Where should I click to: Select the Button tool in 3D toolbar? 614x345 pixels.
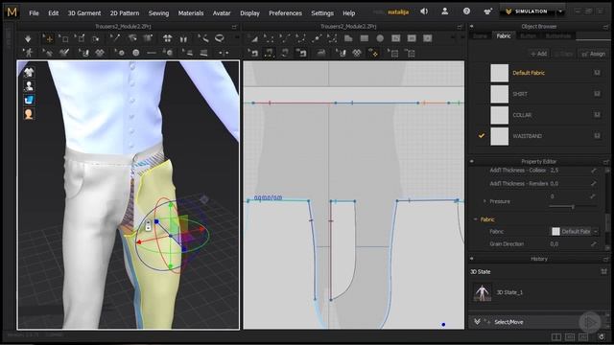click(x=135, y=53)
